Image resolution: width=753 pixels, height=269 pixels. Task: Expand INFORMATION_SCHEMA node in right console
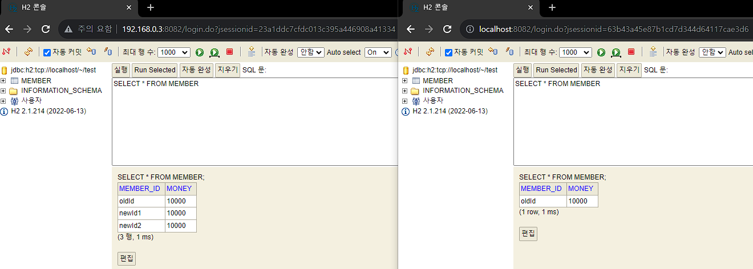pyautogui.click(x=406, y=91)
